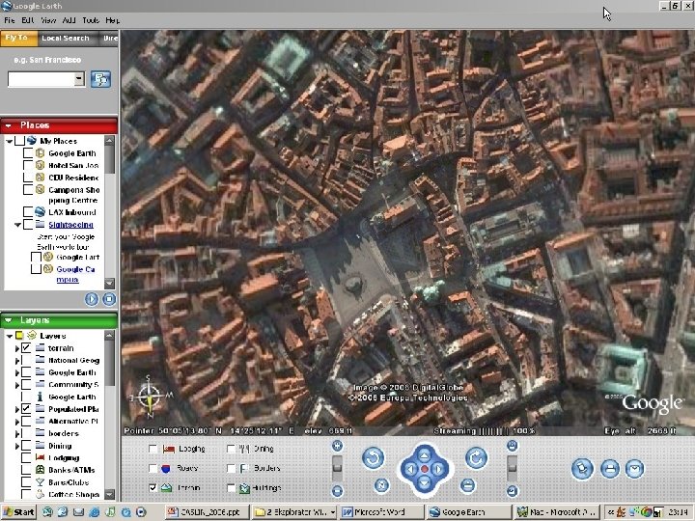Image resolution: width=695 pixels, height=521 pixels.
Task: Click the rotate clockwise navigation button
Action: point(475,458)
